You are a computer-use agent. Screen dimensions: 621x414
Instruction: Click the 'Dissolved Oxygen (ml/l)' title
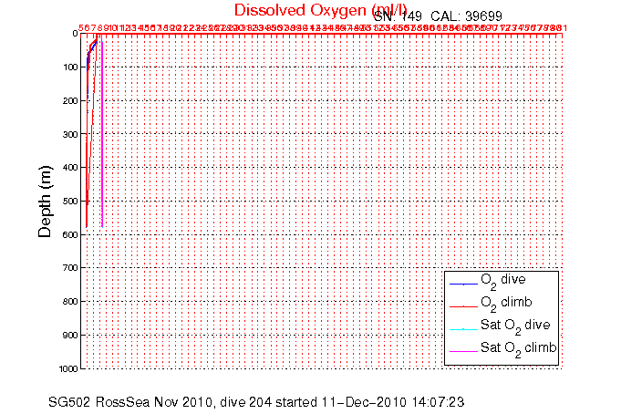(320, 11)
